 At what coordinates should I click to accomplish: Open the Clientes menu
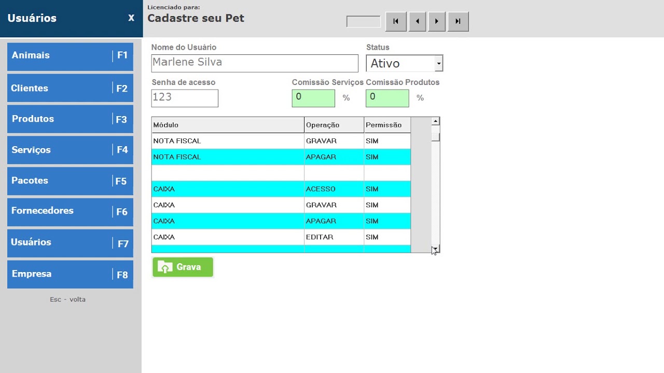[x=70, y=88]
